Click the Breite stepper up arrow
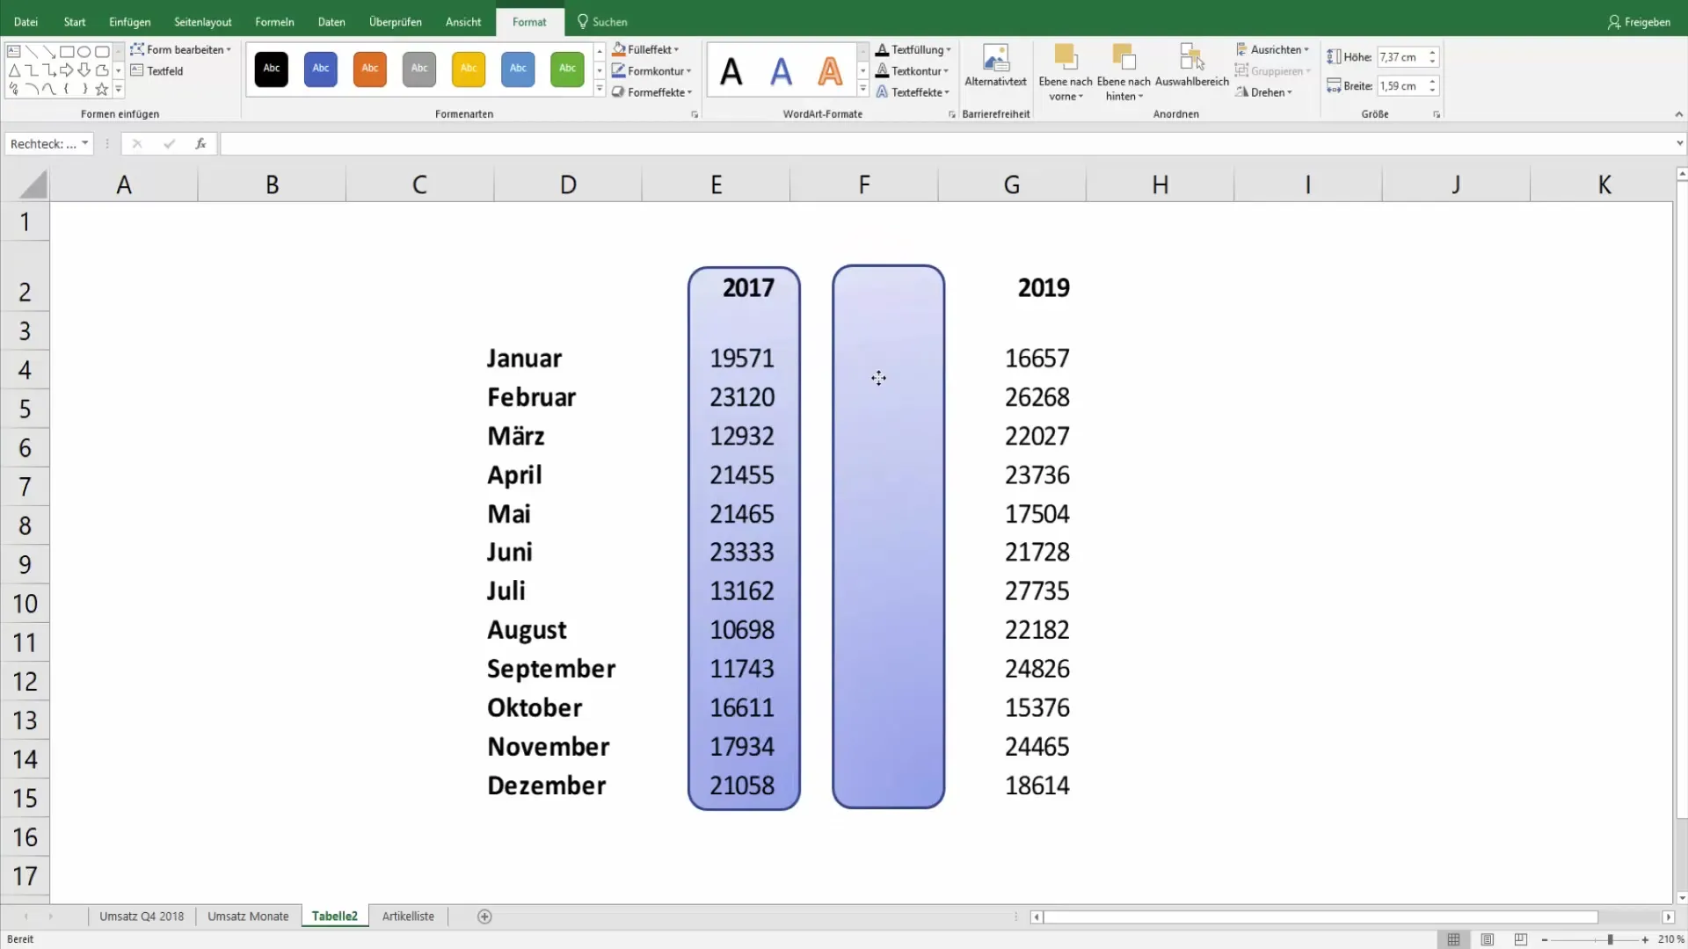Viewport: 1688px width, 949px height. (x=1432, y=81)
